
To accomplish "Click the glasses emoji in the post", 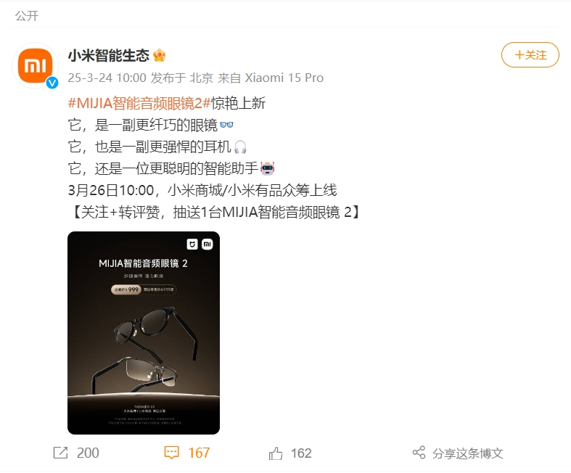I will (x=226, y=125).
